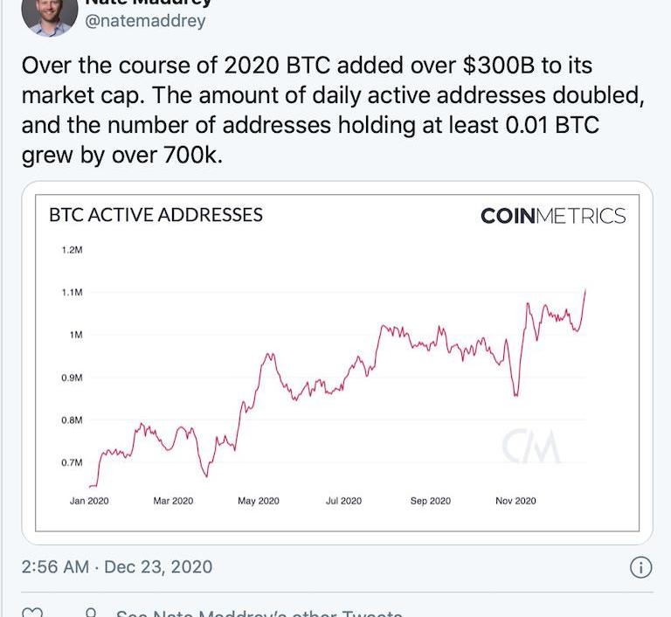Screen dimensions: 671x617
Task: Click the chart line peak near 1.1M
Action: (585, 291)
